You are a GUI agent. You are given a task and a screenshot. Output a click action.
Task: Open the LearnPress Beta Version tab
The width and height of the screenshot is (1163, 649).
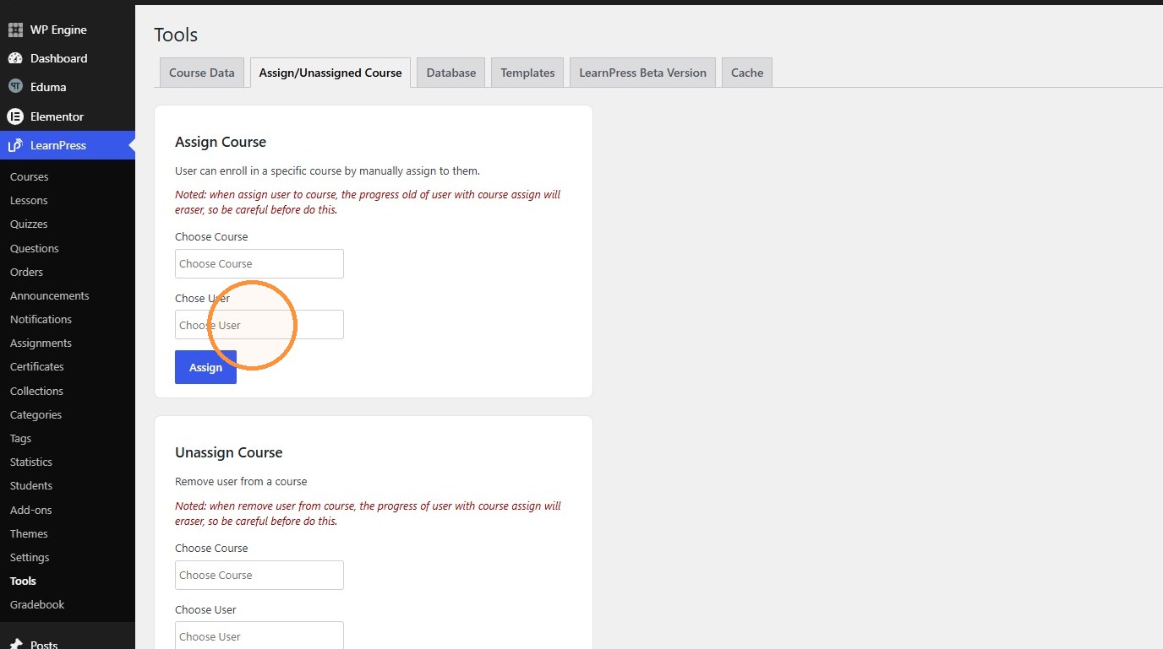(x=642, y=73)
